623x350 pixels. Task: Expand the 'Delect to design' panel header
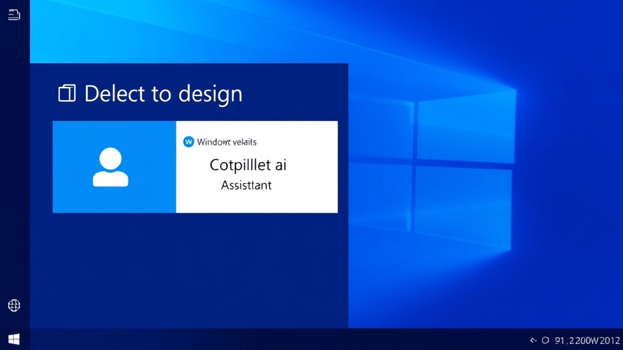pos(165,93)
